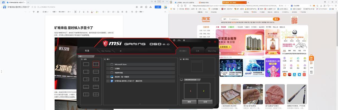Open the MSI MPG343CQR monitor dropdown
Image resolution: width=338 pixels, height=110 pixels.
pyautogui.click(x=192, y=80)
